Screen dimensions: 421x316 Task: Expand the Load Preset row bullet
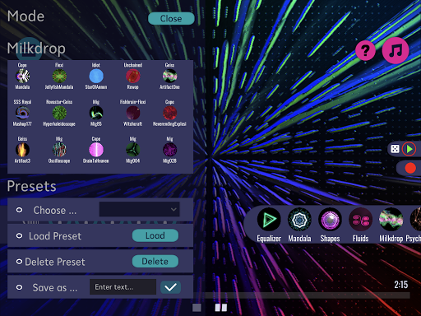tap(19, 235)
